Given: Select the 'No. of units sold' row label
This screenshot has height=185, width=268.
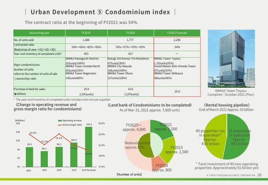Looking at the screenshot, I should tap(24, 40).
